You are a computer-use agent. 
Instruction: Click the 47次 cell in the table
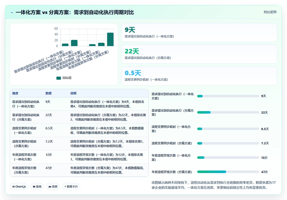pyautogui.click(x=49, y=168)
